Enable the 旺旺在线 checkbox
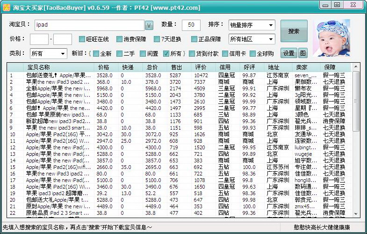Viewport: 367px width, 234px height. (82, 39)
